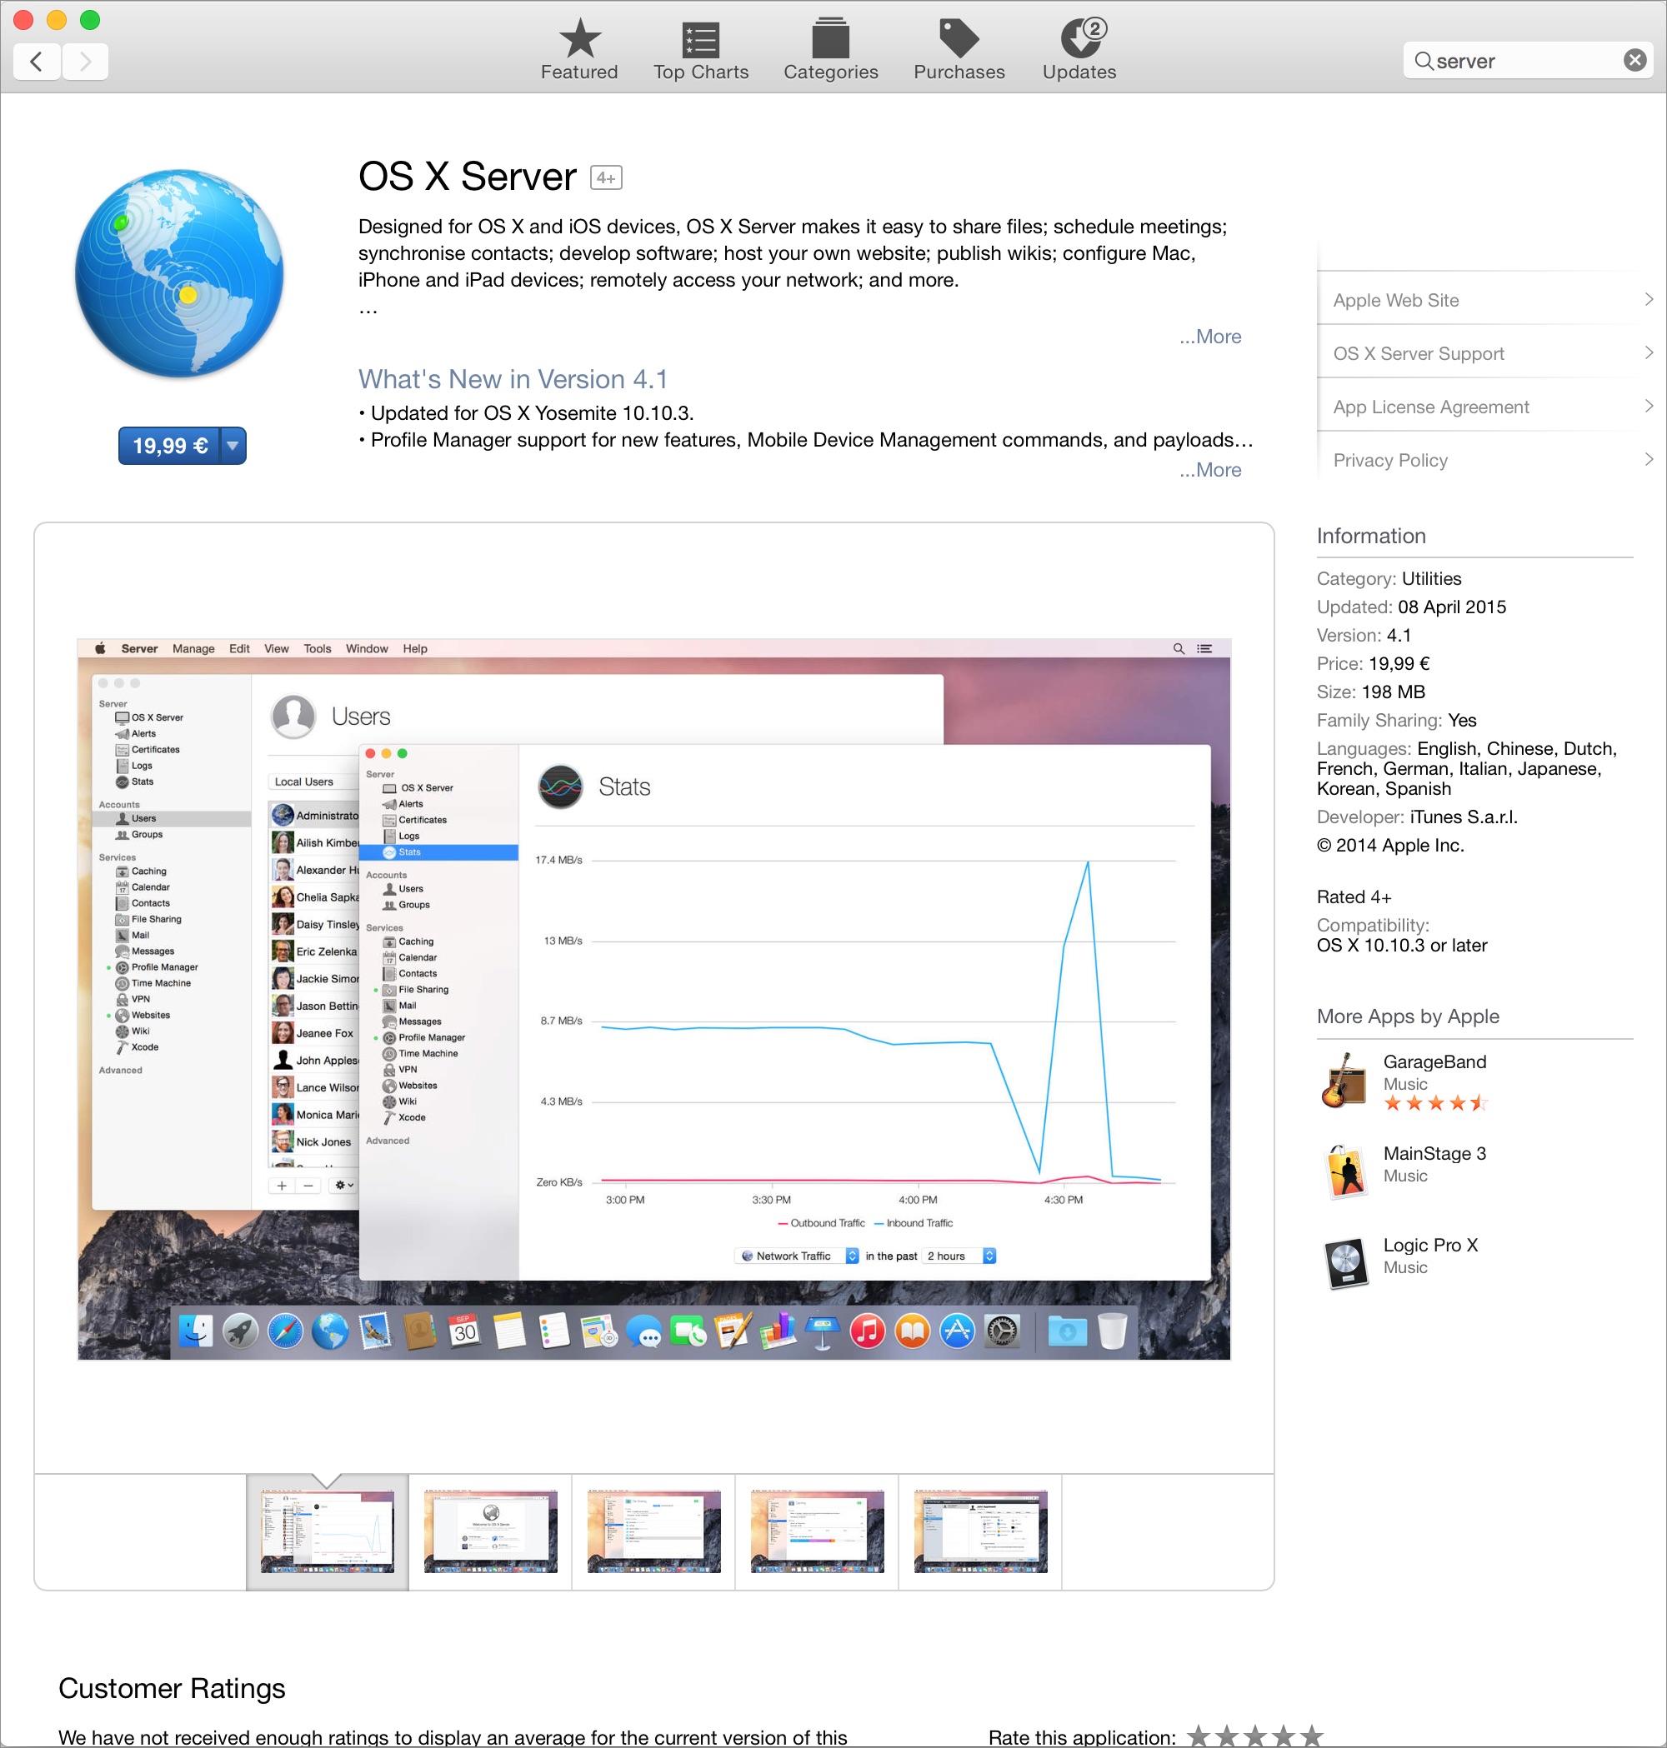
Task: Click chevron next to Privacy Policy
Action: 1649,459
